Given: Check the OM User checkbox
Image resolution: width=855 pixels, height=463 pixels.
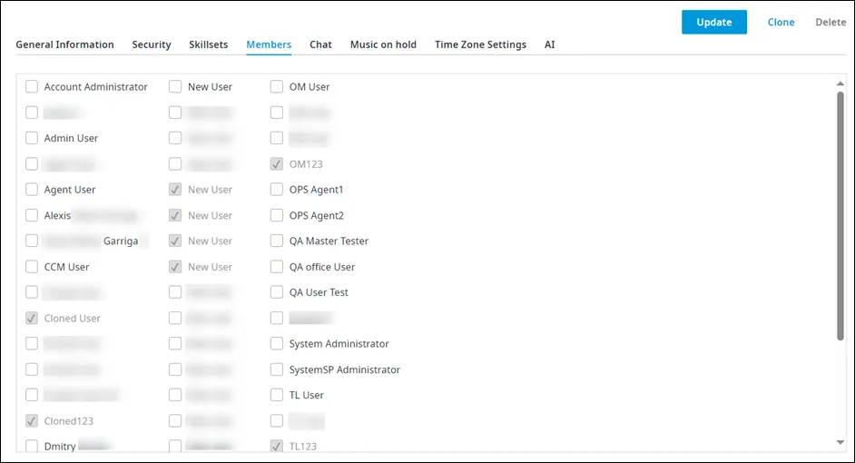Looking at the screenshot, I should tap(277, 87).
